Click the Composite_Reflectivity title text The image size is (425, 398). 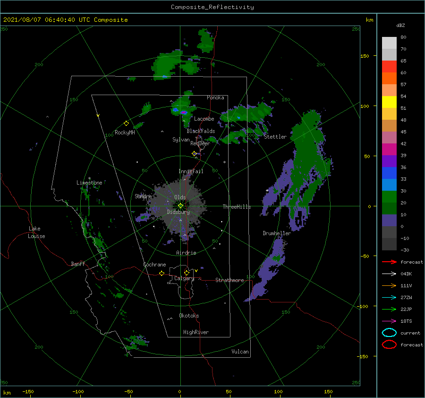click(x=212, y=7)
